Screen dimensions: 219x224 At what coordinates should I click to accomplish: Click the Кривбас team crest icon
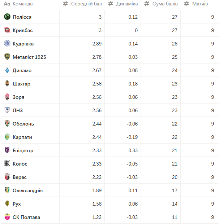tap(7, 31)
